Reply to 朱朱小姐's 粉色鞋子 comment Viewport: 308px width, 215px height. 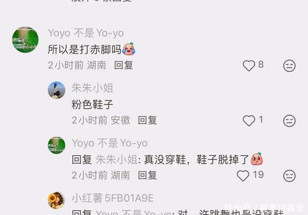(x=148, y=120)
